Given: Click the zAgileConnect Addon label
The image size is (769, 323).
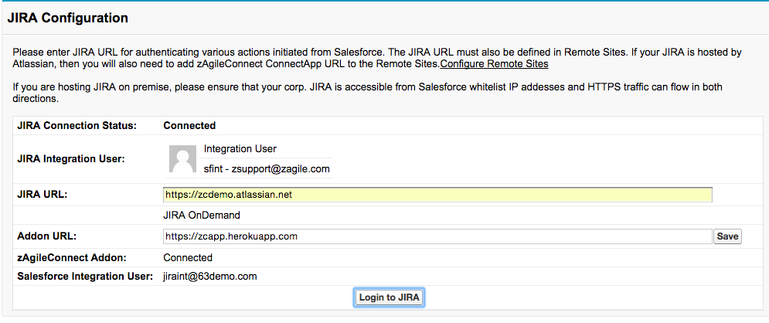Looking at the screenshot, I should coord(71,258).
